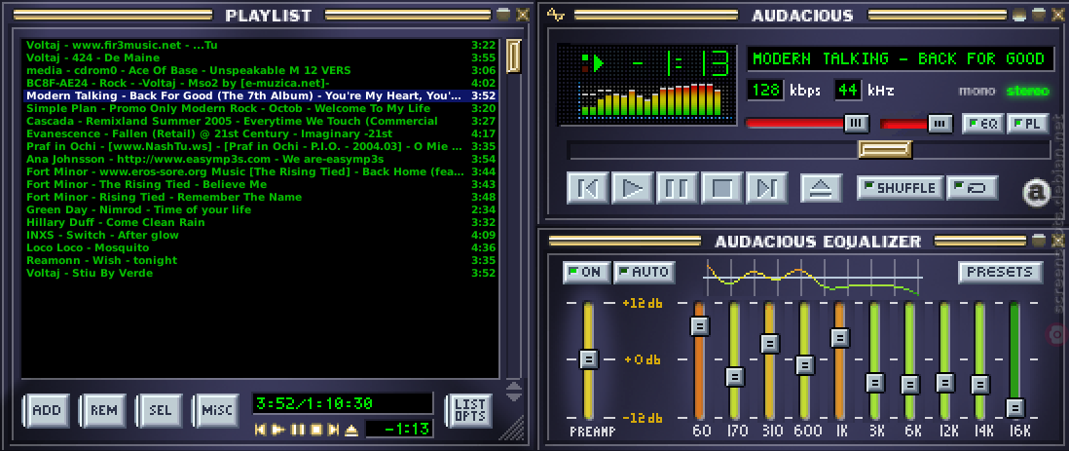Select 'Reamonn - Wish - tonight' track
The width and height of the screenshot is (1069, 451).
tap(262, 260)
